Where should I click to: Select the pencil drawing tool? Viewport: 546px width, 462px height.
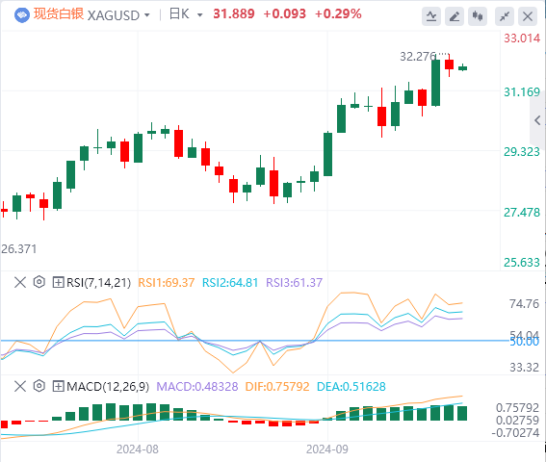pyautogui.click(x=455, y=16)
